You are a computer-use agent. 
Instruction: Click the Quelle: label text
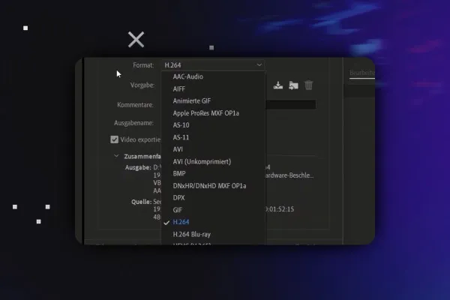point(142,202)
